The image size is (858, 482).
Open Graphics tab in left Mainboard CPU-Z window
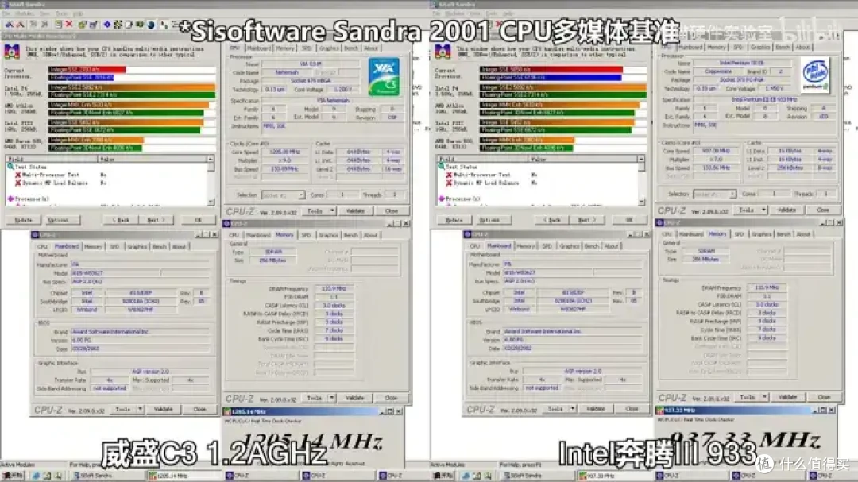(137, 247)
